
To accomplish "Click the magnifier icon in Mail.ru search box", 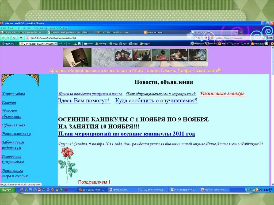I will (265, 38).
